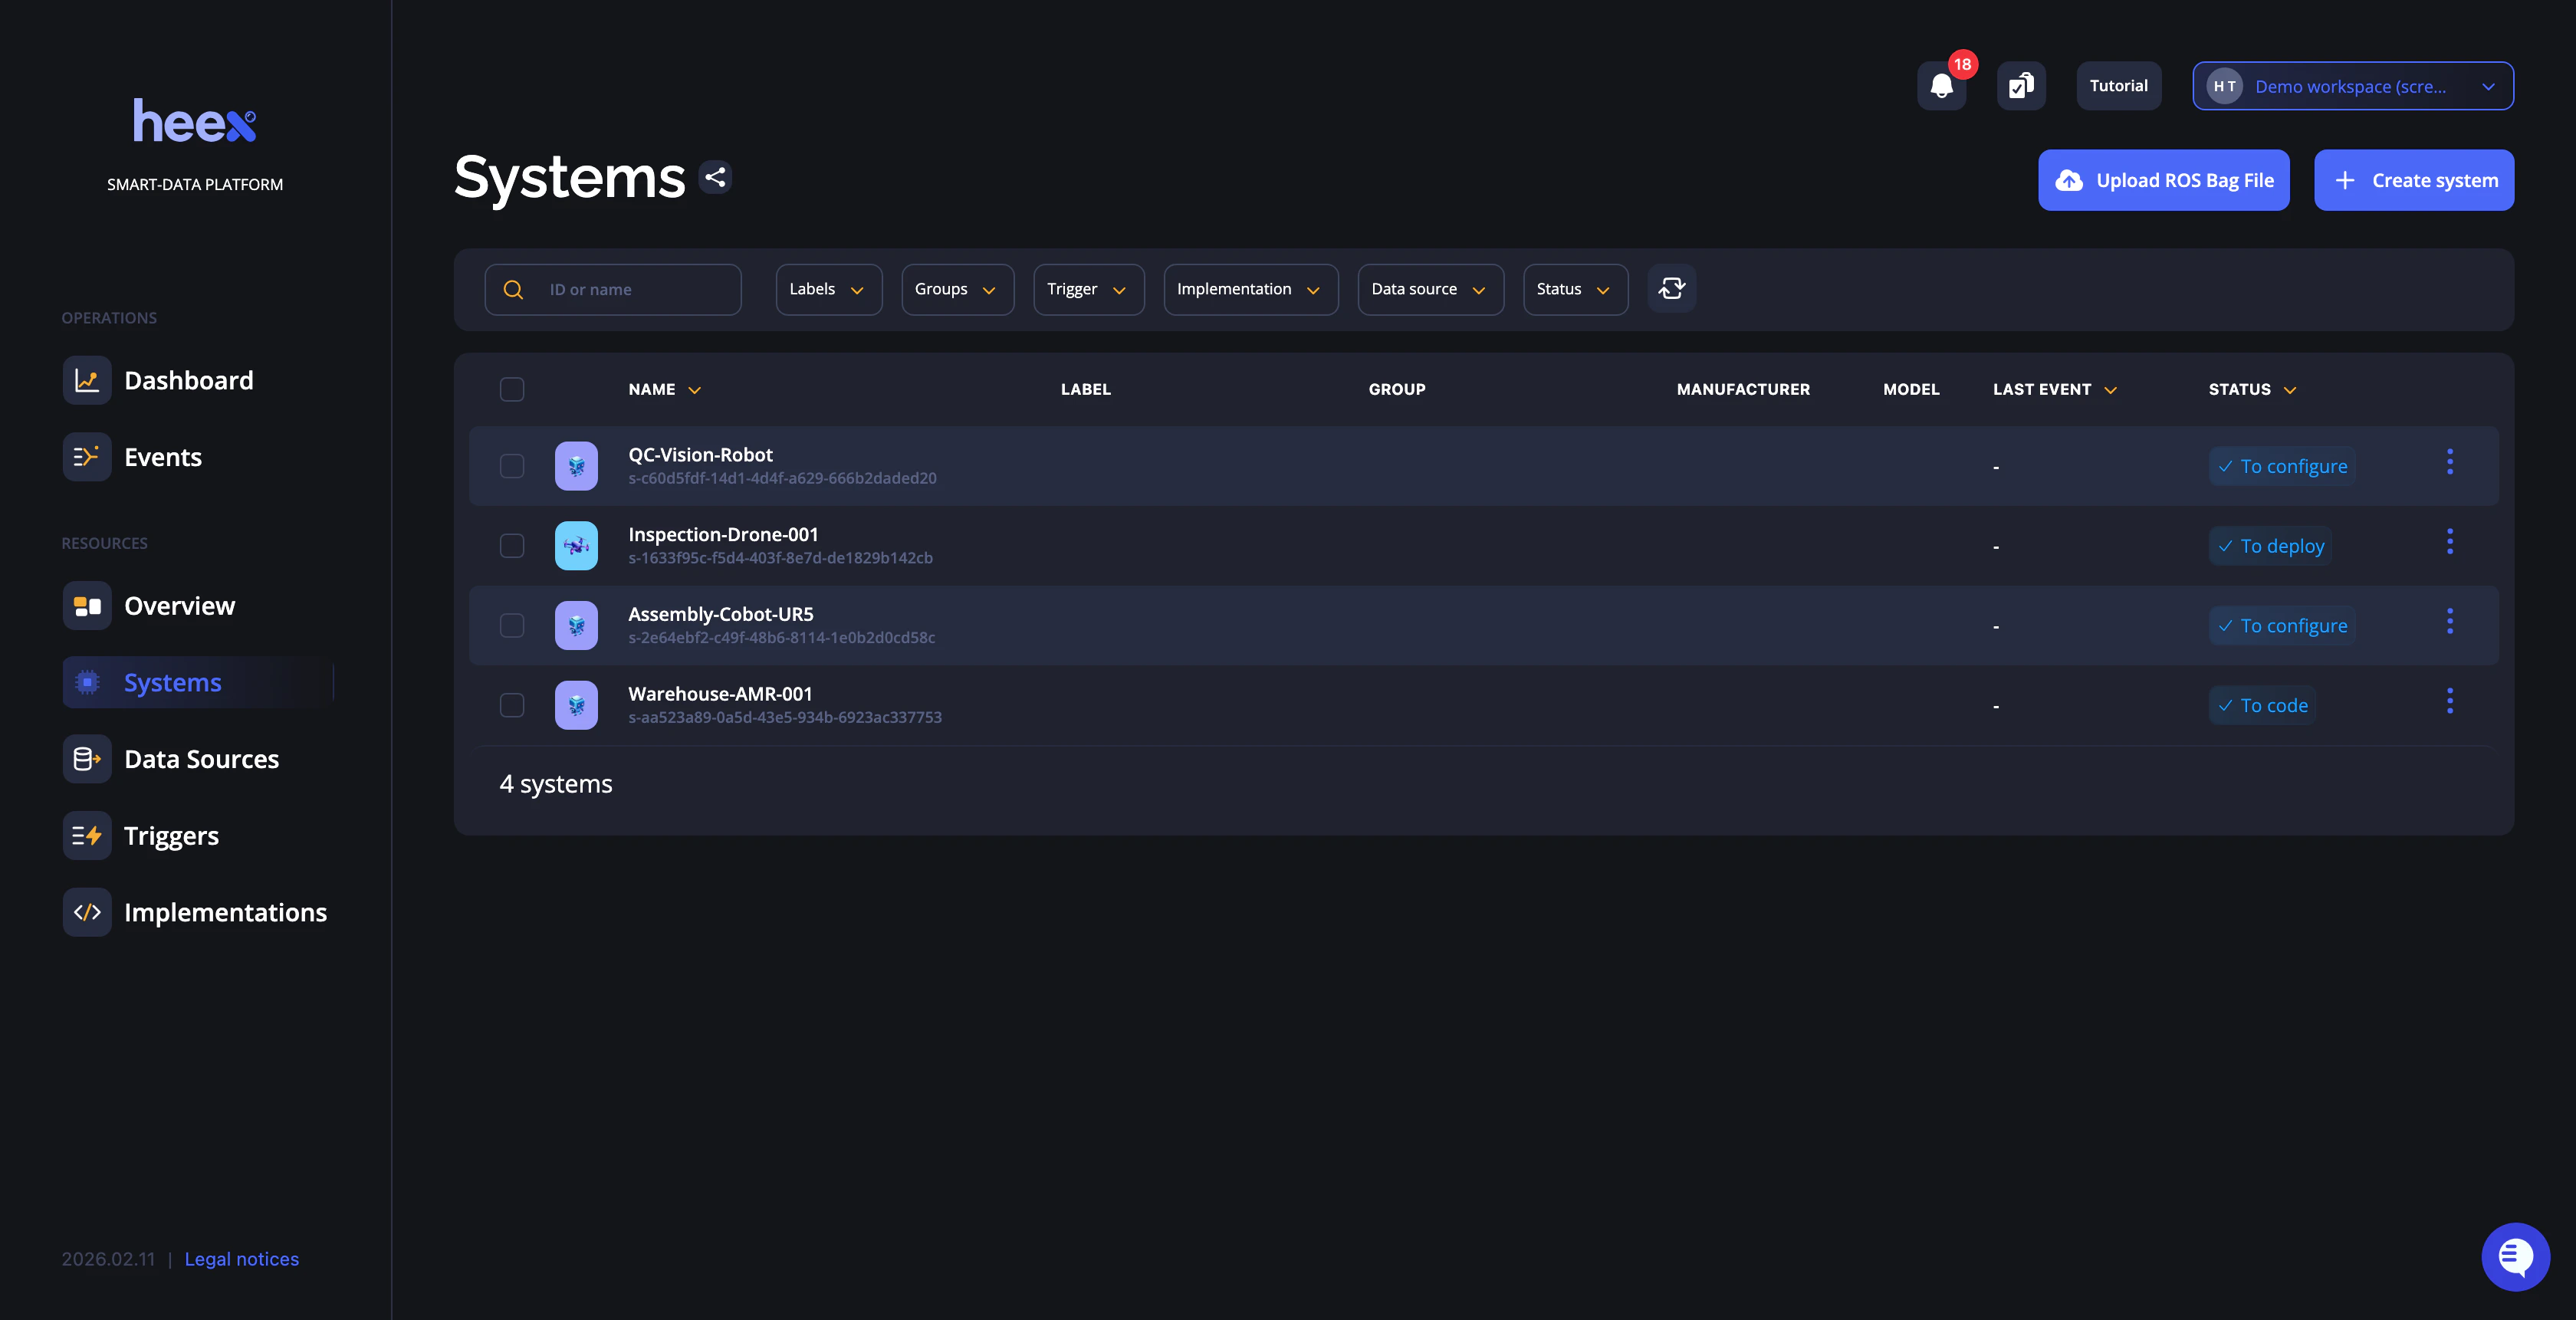This screenshot has height=1320, width=2576.
Task: Open the Demo workspace selector
Action: tap(2352, 87)
